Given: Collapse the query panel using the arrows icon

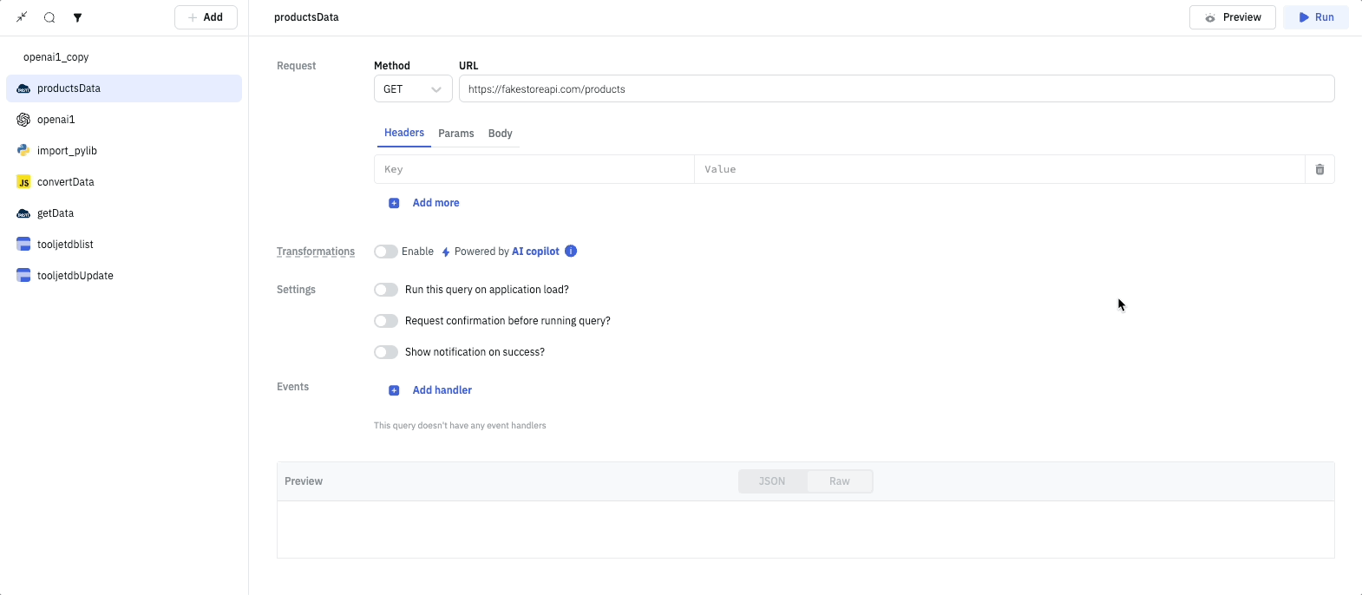Looking at the screenshot, I should [x=22, y=17].
